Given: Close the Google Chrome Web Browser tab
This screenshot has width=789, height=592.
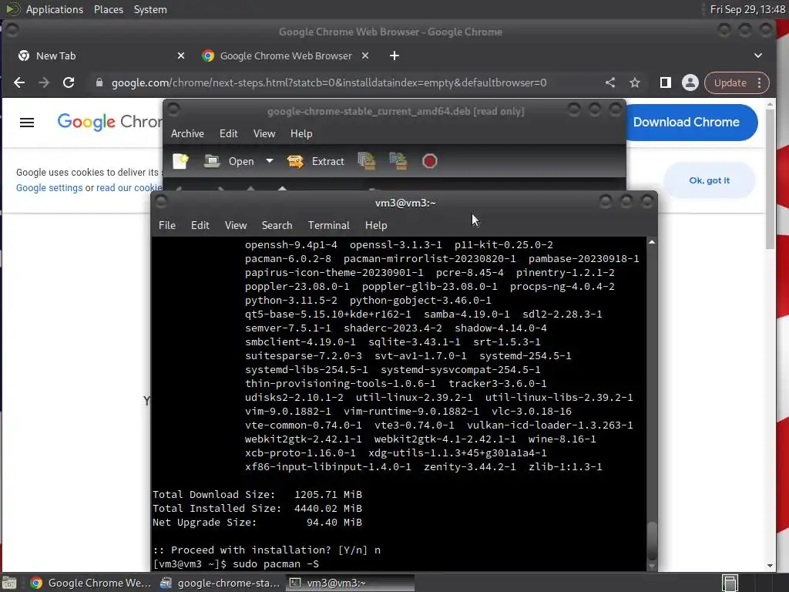Looking at the screenshot, I should point(365,55).
